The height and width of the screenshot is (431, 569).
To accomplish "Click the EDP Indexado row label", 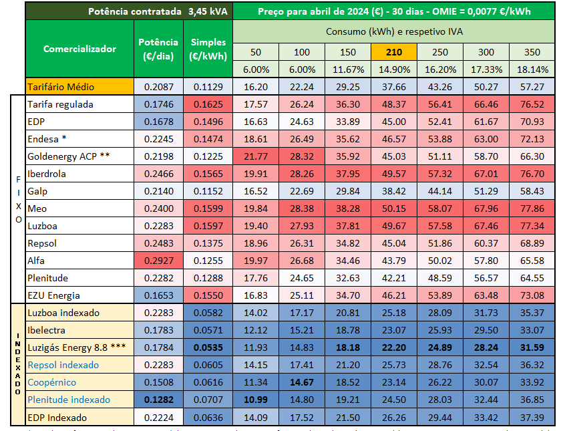I will [58, 418].
